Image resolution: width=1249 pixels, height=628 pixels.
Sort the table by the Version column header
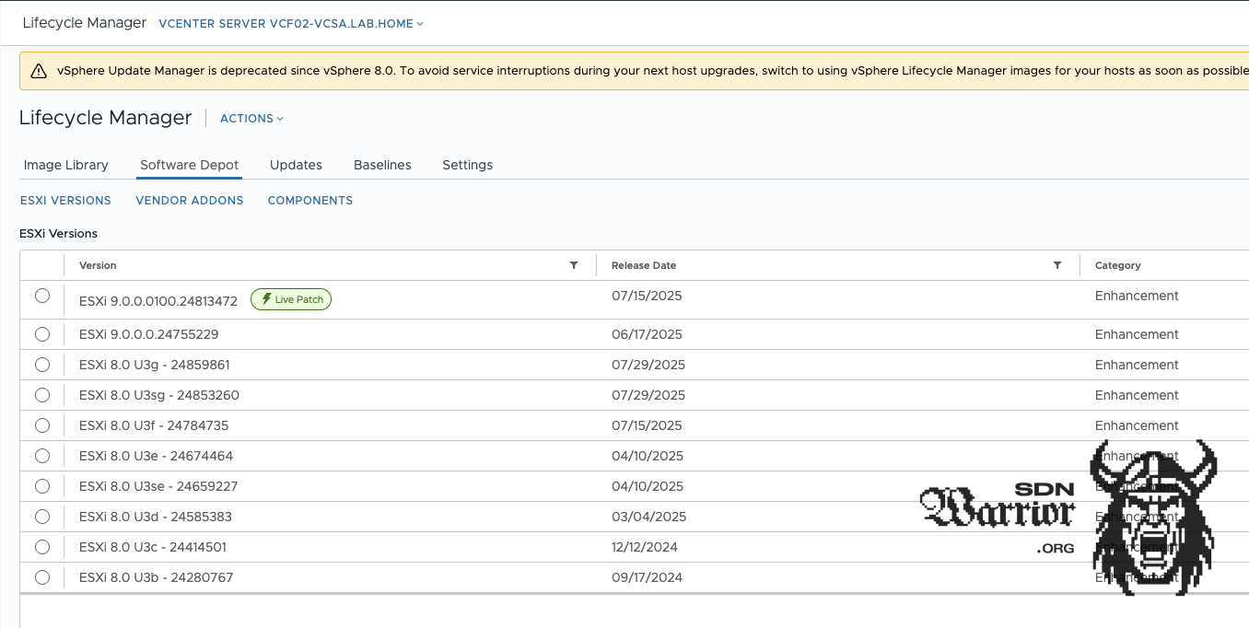pos(98,265)
